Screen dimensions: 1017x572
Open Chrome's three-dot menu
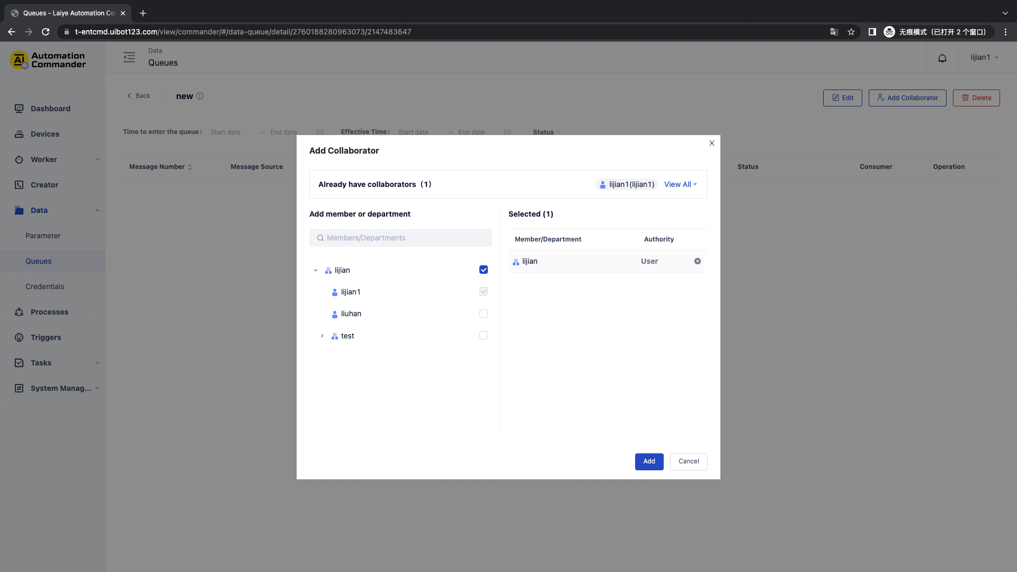click(1005, 32)
